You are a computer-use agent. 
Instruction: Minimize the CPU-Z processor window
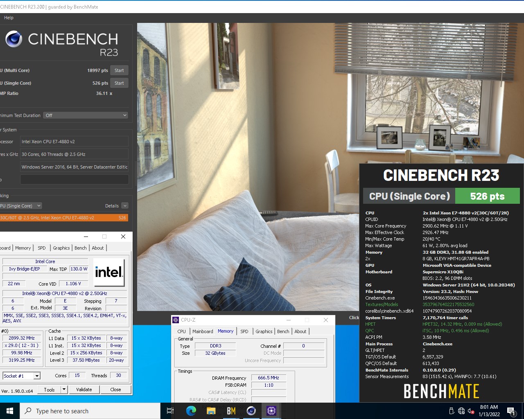click(x=86, y=237)
